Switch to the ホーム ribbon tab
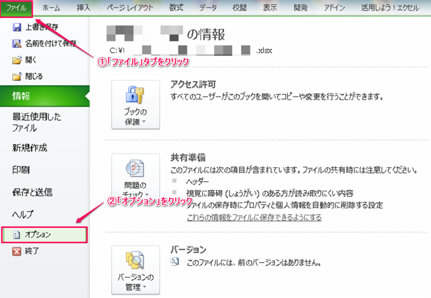The height and width of the screenshot is (298, 431). [x=51, y=8]
